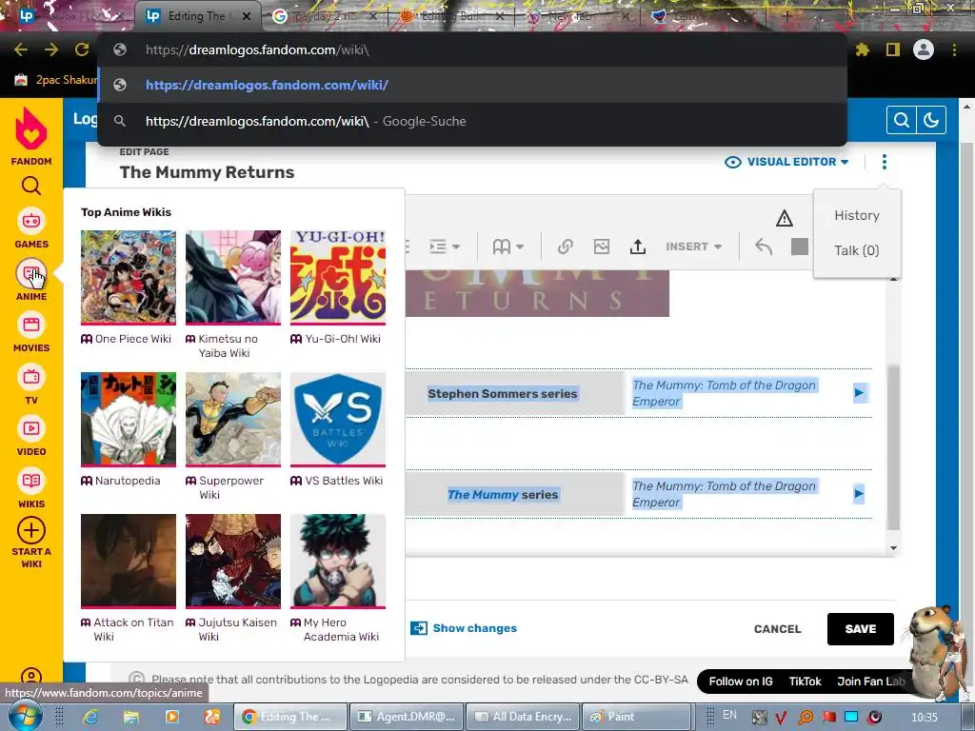
Task: Reload the page with refresh icon
Action: pyautogui.click(x=82, y=49)
